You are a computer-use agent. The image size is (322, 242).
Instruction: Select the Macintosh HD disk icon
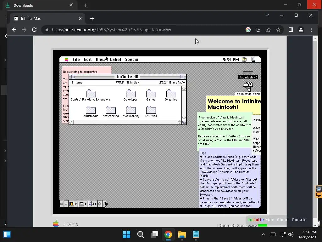point(248,75)
